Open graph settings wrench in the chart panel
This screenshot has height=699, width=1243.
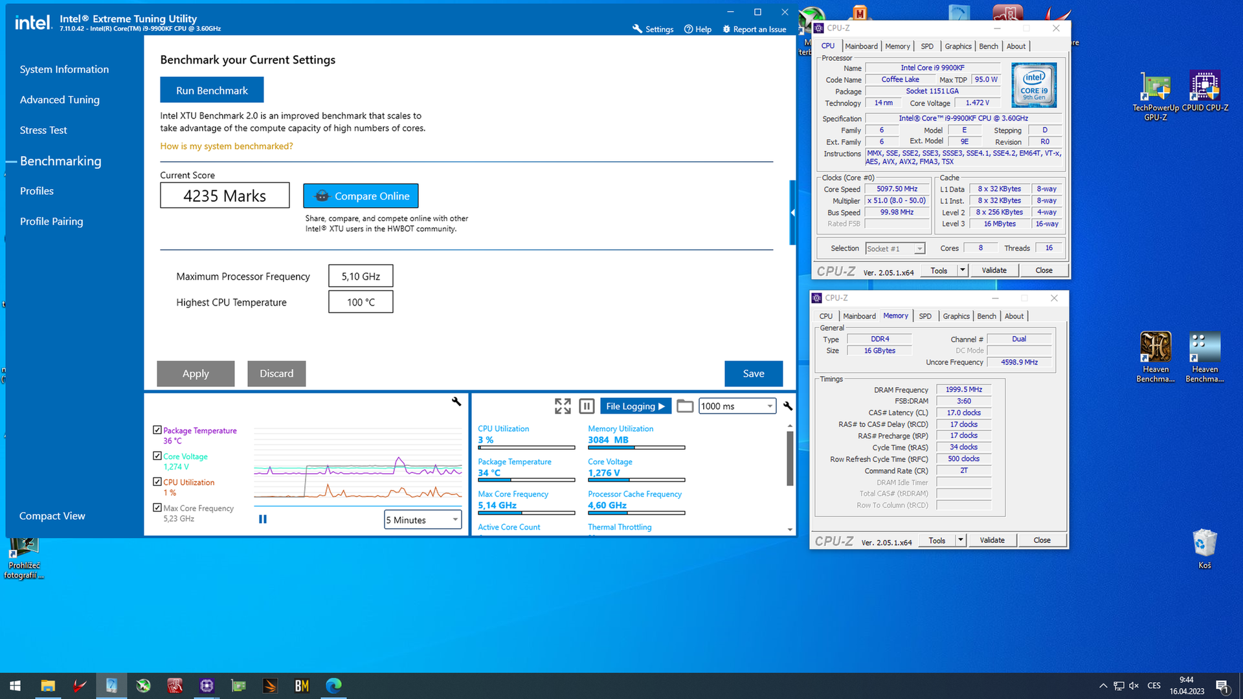click(456, 401)
